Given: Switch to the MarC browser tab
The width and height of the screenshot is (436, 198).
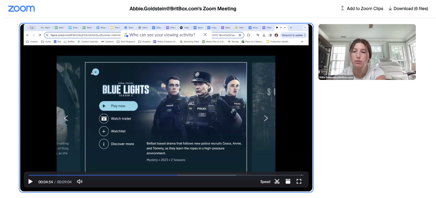Looking at the screenshot, I should [x=60, y=28].
